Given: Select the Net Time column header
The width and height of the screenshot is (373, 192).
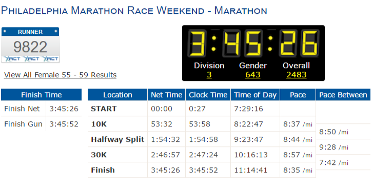Looking at the screenshot, I should [167, 95].
